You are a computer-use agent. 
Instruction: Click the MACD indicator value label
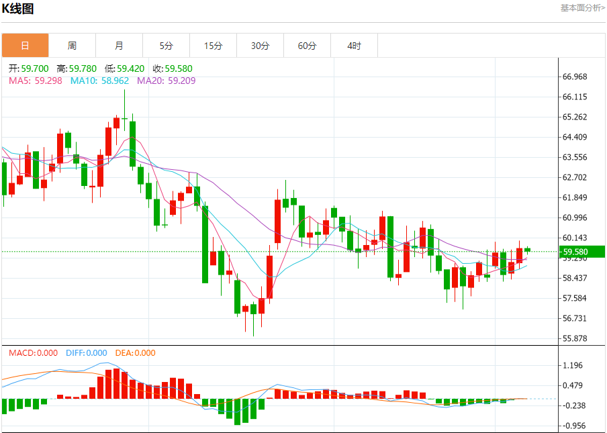tap(33, 353)
